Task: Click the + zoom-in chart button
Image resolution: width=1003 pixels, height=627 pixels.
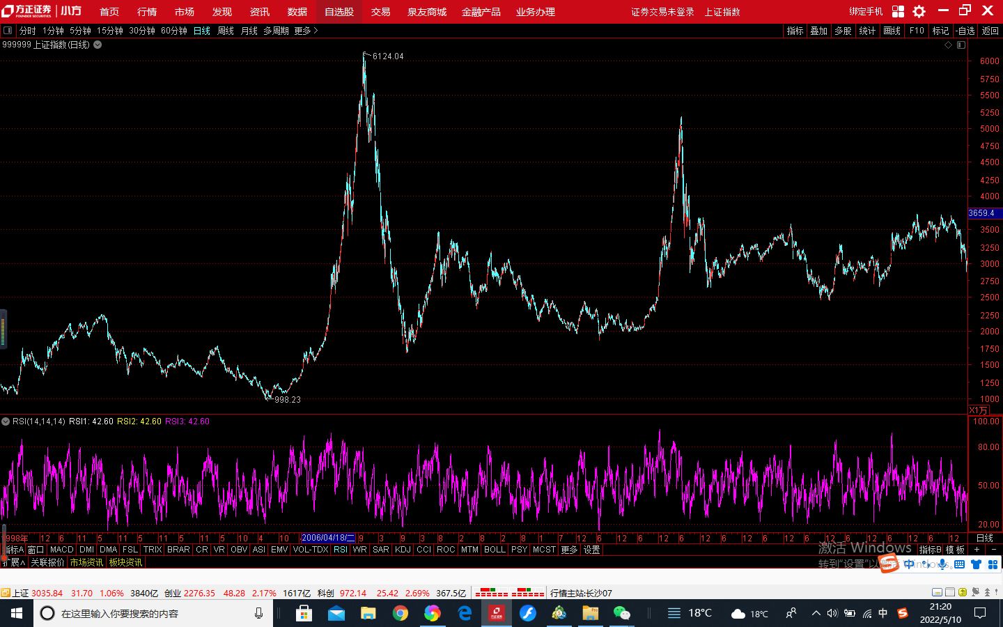Action: click(x=977, y=550)
